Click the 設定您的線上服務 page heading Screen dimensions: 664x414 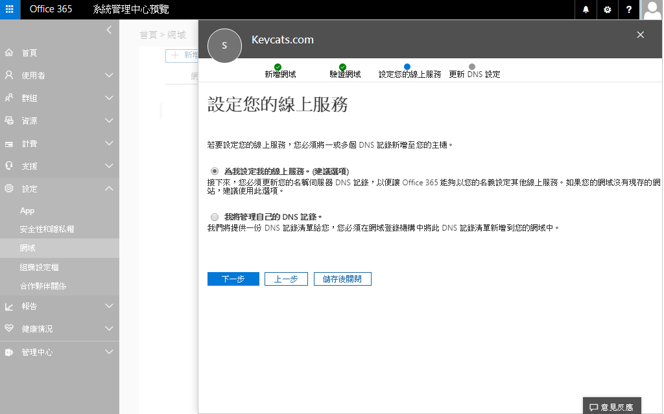pyautogui.click(x=278, y=104)
